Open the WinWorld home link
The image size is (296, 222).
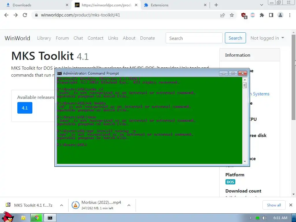point(17,38)
